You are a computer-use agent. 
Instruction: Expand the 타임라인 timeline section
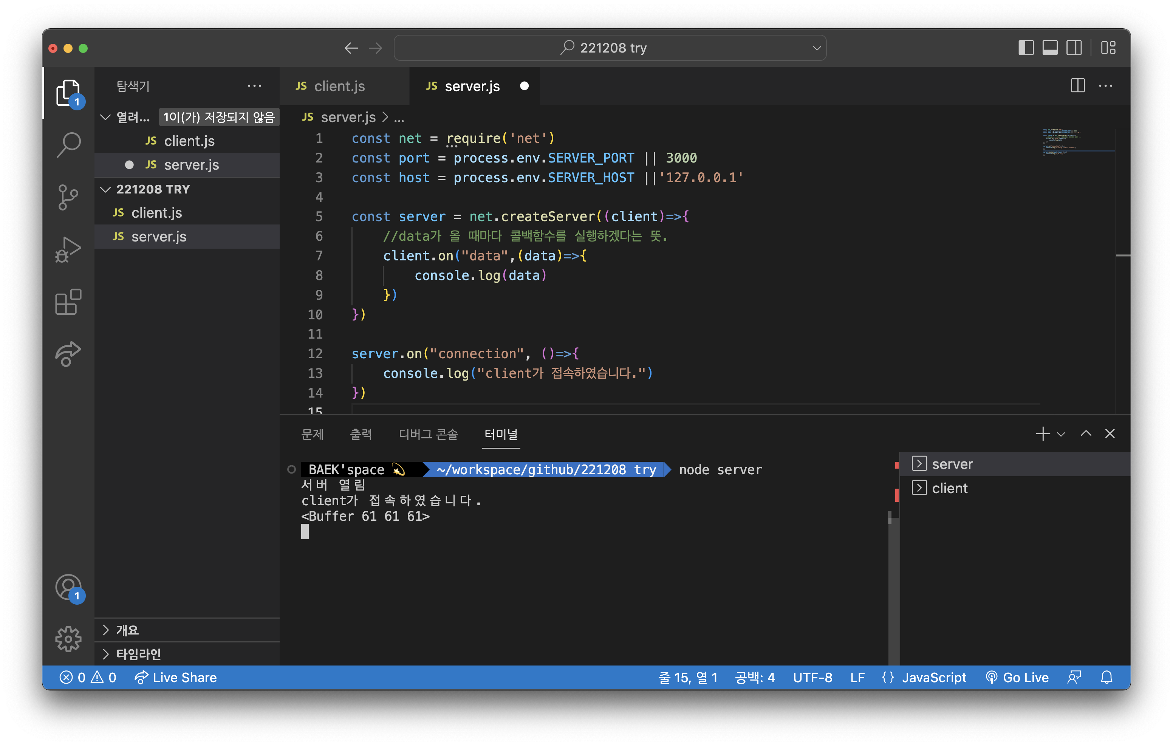(138, 654)
